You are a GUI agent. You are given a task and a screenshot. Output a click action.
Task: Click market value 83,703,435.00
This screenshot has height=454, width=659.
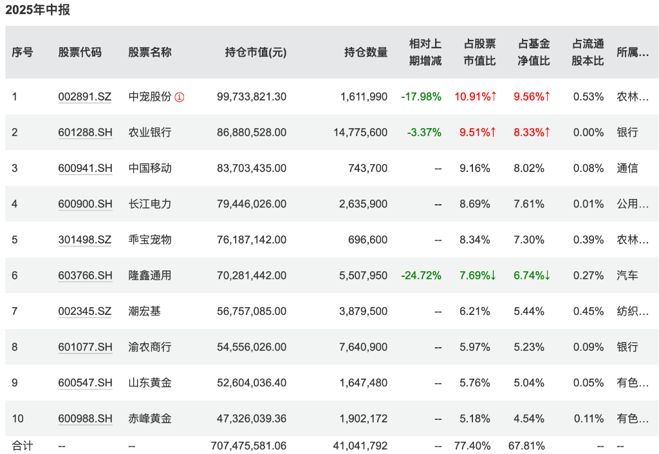coord(252,168)
